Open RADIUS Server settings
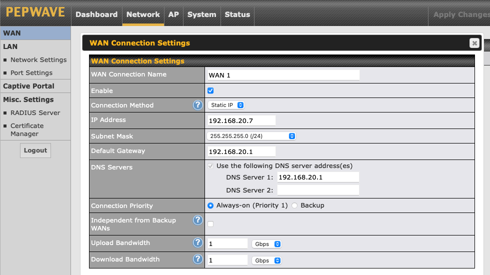Screen dimensions: 490x275 pyautogui.click(x=35, y=113)
